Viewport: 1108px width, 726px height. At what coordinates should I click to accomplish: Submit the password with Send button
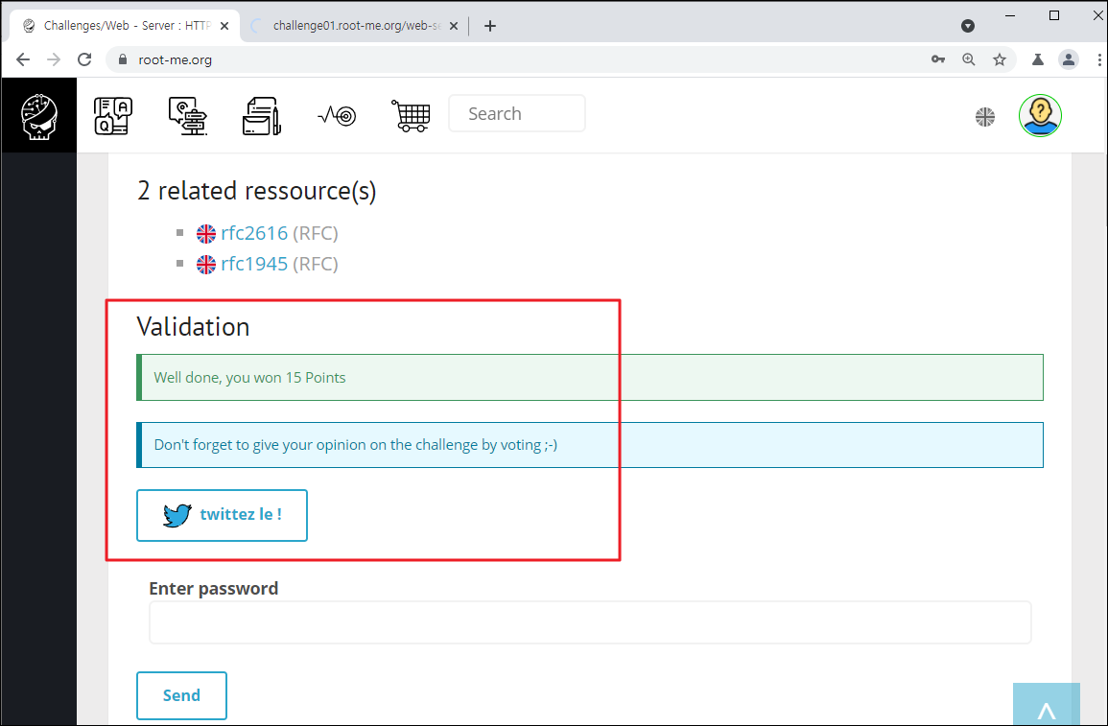click(x=181, y=695)
